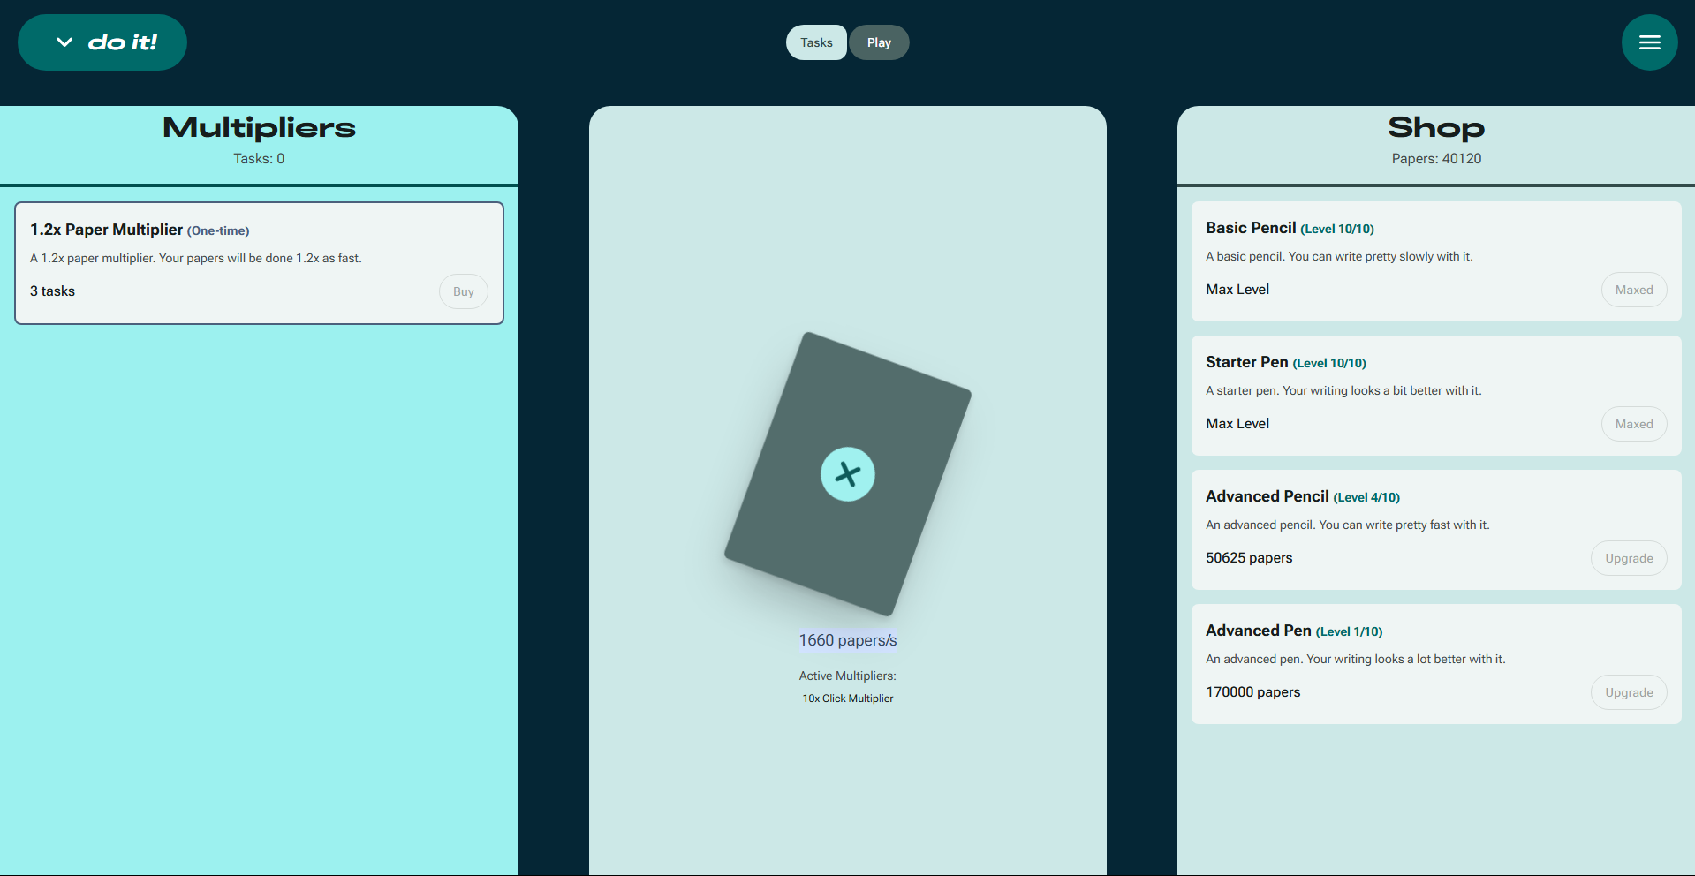Switch to the Play tab
This screenshot has height=876, width=1695.
[879, 42]
